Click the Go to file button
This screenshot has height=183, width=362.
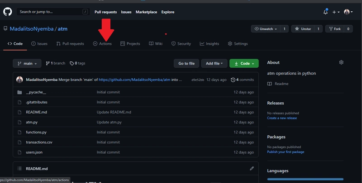186,64
